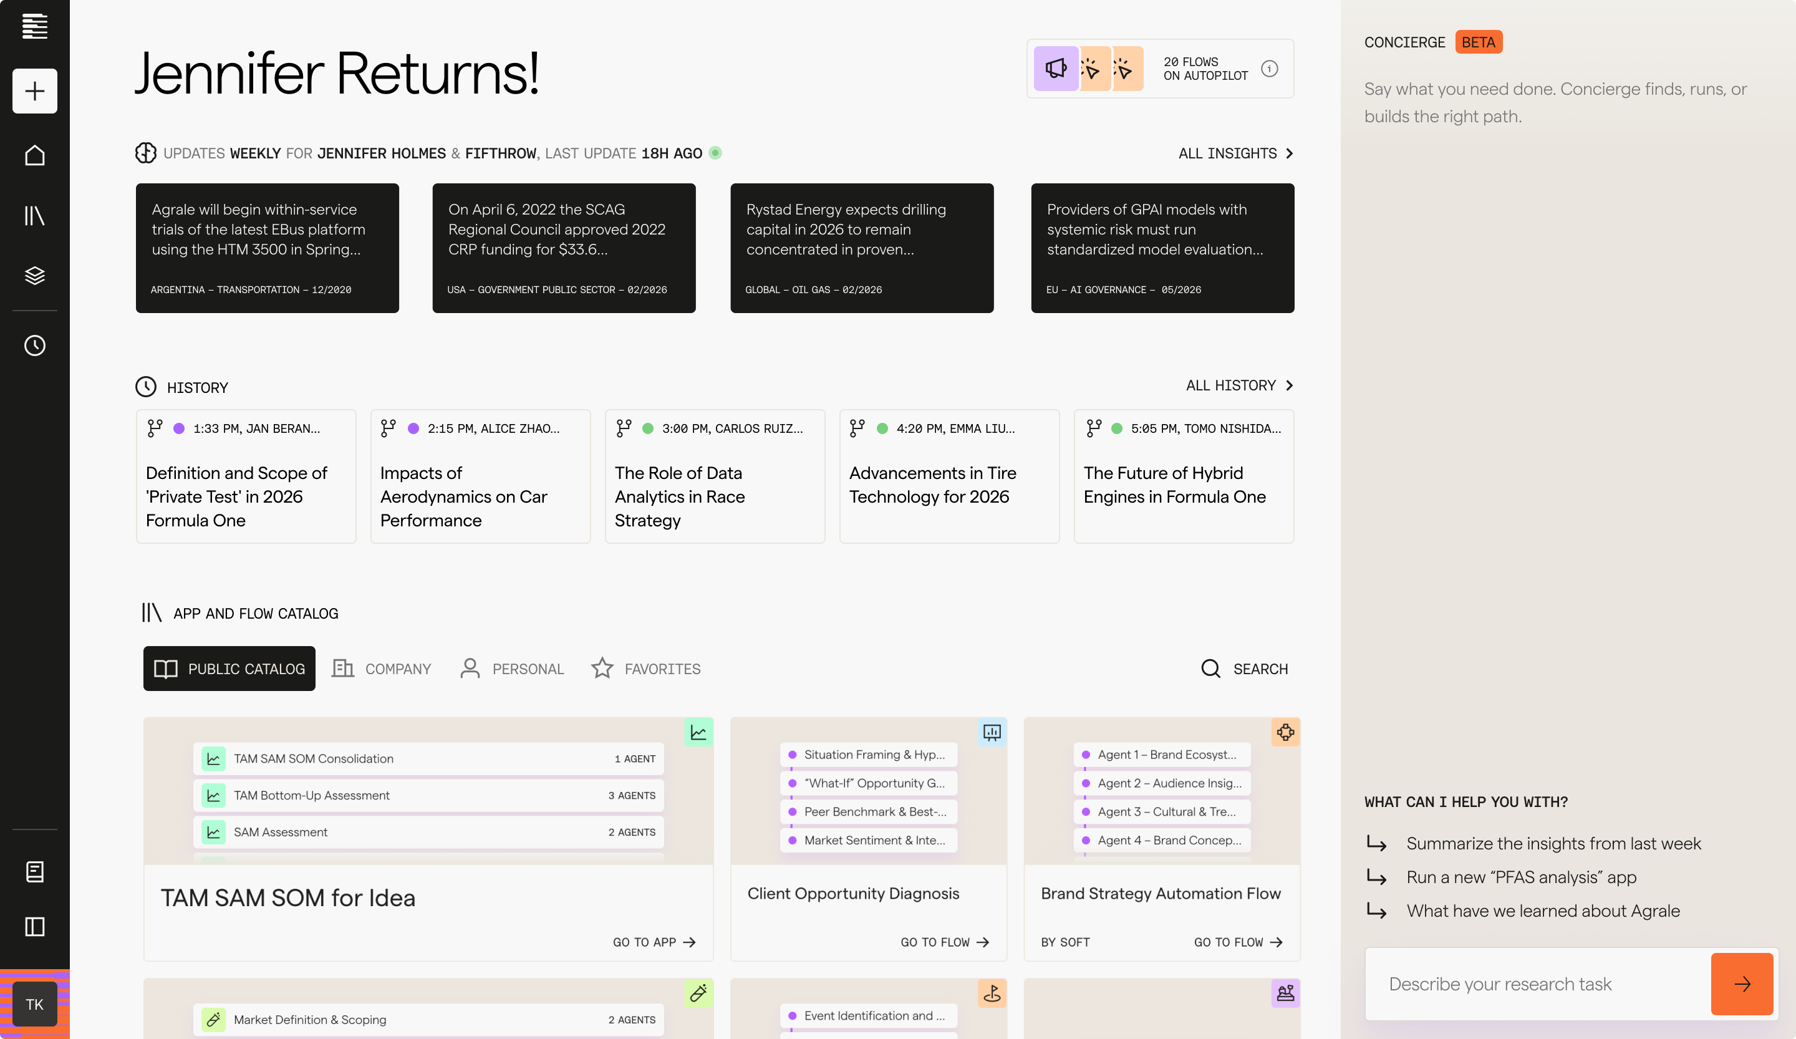Image resolution: width=1796 pixels, height=1039 pixels.
Task: Select Peer Benchmark & Best-... step
Action: pyautogui.click(x=868, y=811)
